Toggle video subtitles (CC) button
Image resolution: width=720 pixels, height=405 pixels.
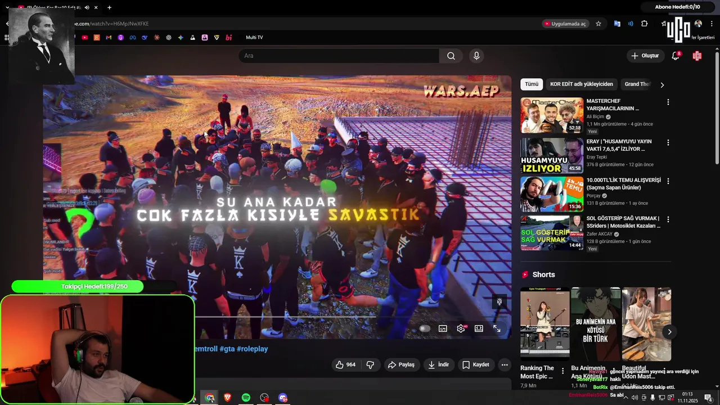(x=443, y=328)
